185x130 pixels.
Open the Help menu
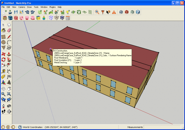pyautogui.click(x=59, y=7)
